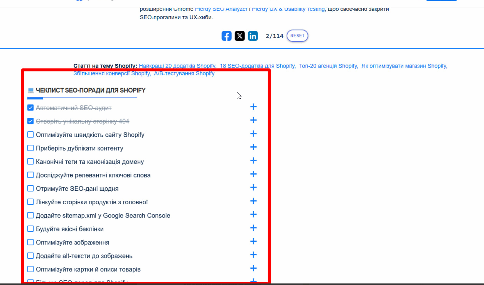Expand plus for 'Приберіть дублікати контенту'
This screenshot has height=285, width=484.
pyautogui.click(x=253, y=147)
